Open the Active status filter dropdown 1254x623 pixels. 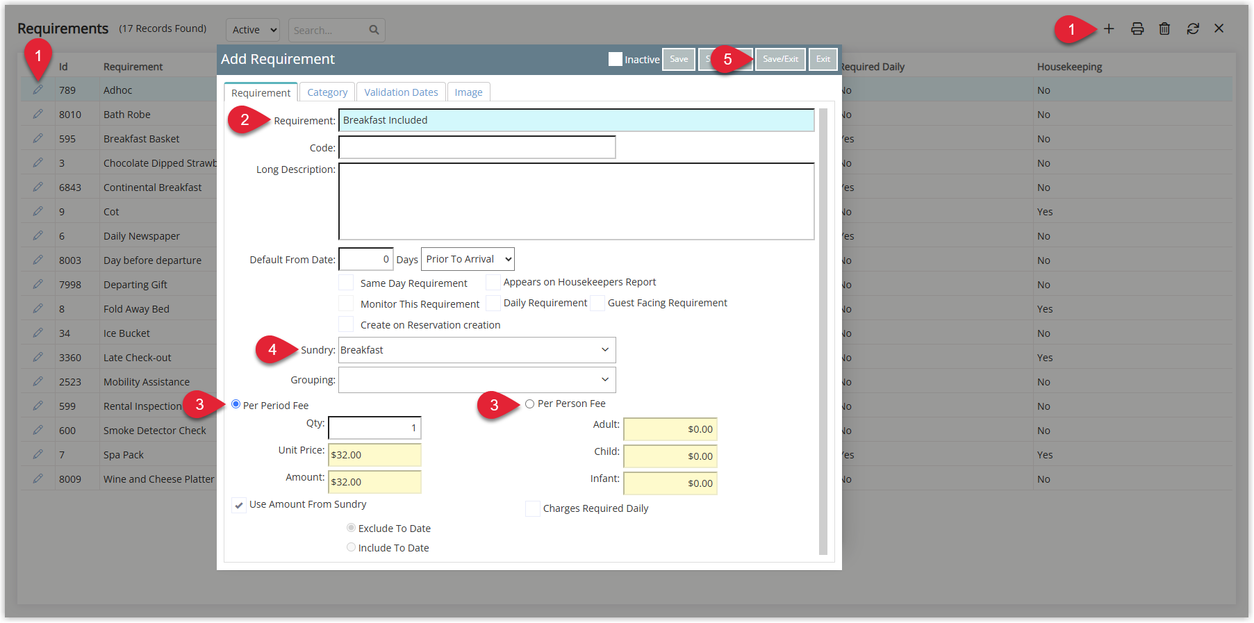coord(253,30)
